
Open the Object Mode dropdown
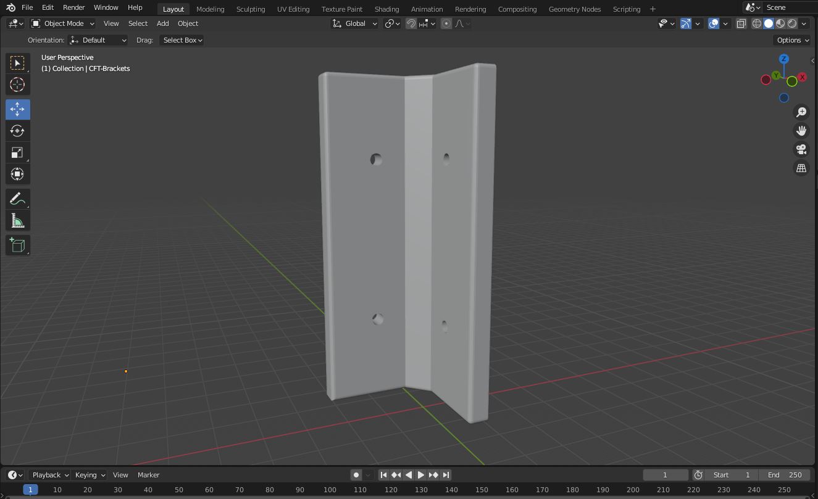63,23
